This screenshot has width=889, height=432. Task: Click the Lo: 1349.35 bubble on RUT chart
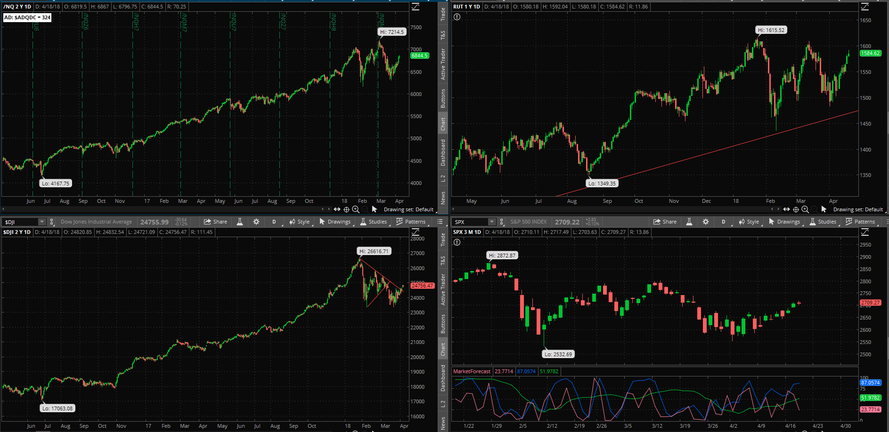point(602,184)
